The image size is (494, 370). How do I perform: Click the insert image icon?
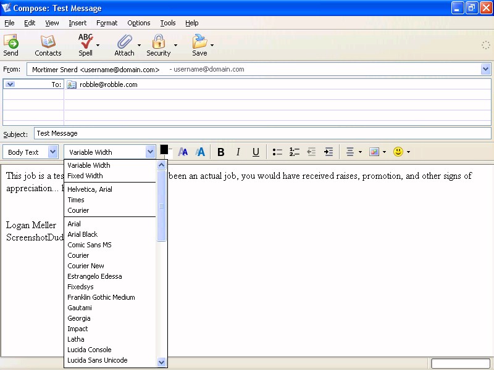coord(374,152)
